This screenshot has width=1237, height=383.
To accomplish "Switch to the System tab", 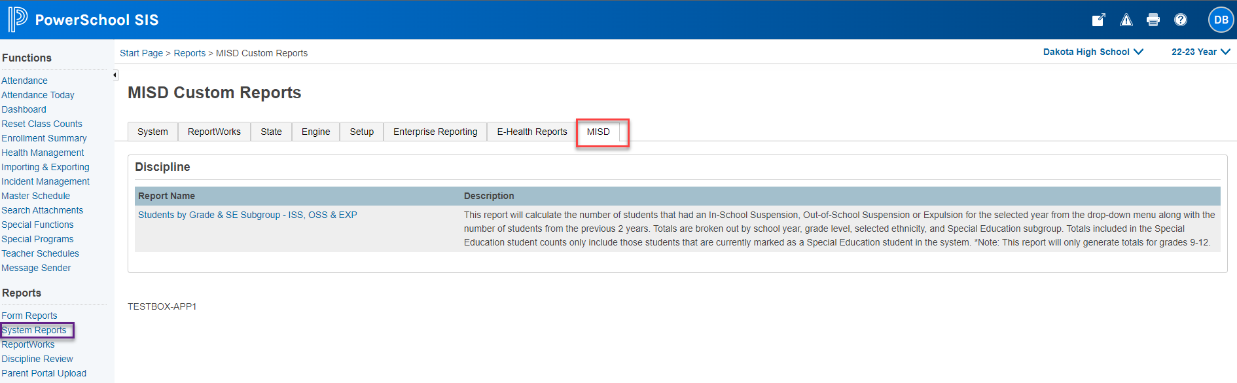I will pyautogui.click(x=152, y=132).
